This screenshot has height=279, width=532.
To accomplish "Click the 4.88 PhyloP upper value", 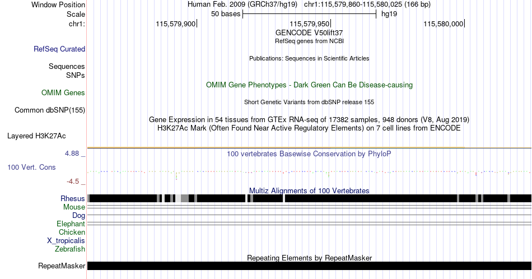I will pos(72,154).
